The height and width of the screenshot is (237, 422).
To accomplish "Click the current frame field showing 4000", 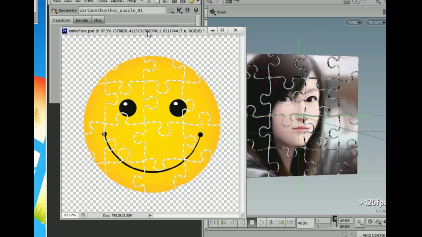I will click(x=305, y=223).
